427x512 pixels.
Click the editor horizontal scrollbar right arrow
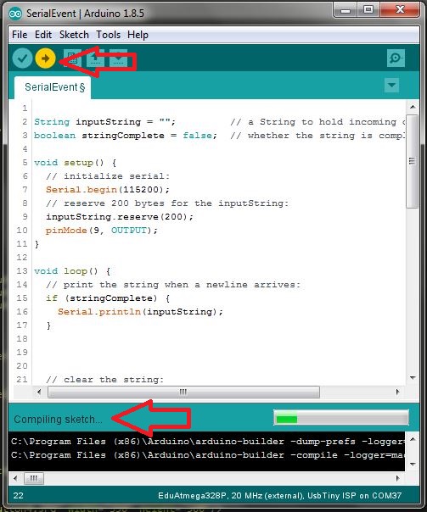click(x=397, y=392)
